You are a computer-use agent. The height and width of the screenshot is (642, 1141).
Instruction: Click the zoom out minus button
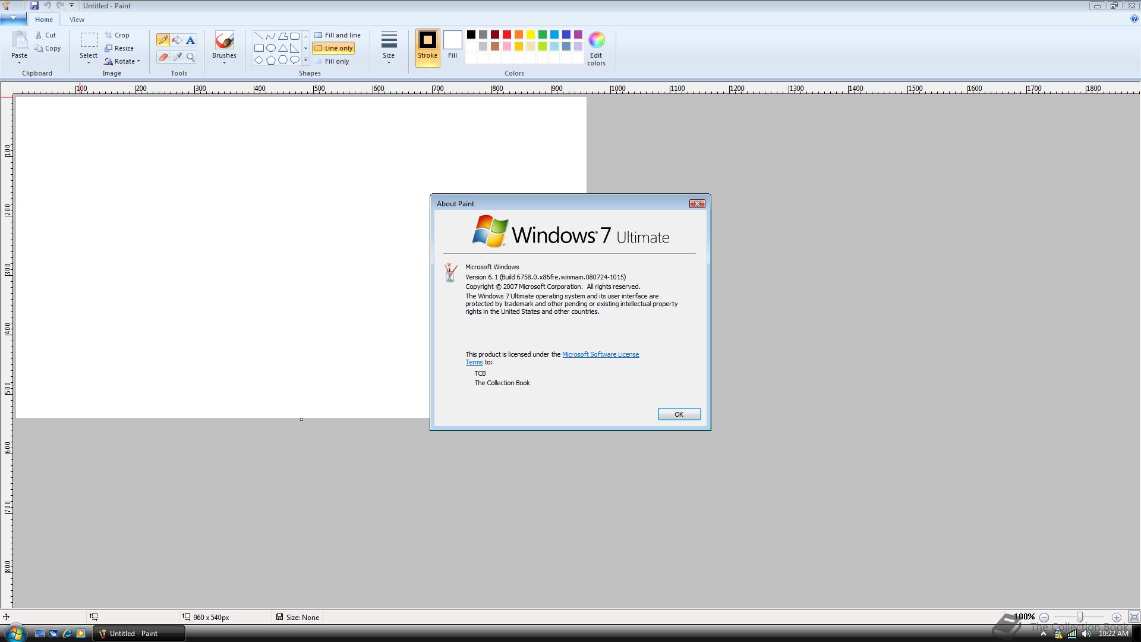[1044, 617]
